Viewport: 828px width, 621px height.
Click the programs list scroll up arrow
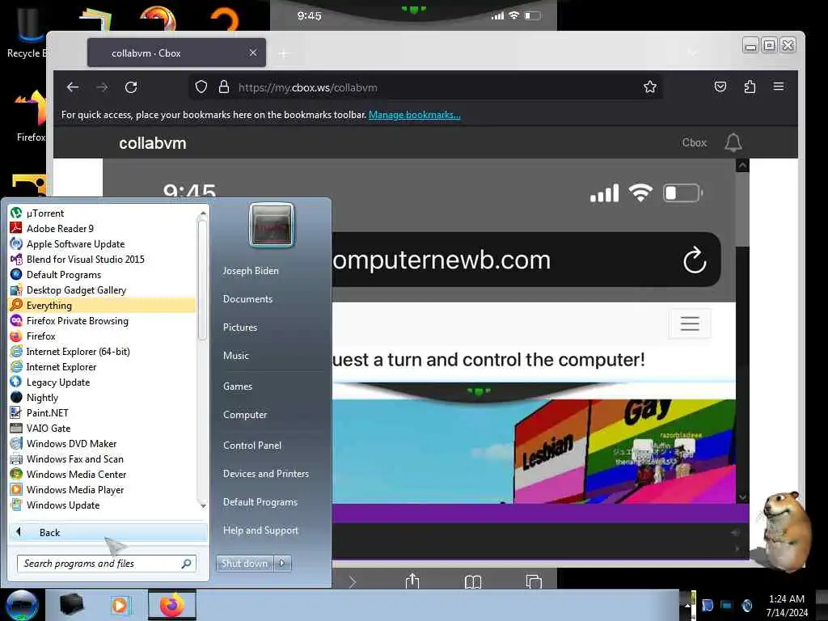tap(203, 213)
